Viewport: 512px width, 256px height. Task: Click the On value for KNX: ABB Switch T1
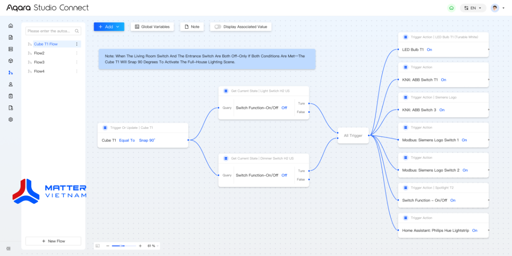(x=444, y=80)
